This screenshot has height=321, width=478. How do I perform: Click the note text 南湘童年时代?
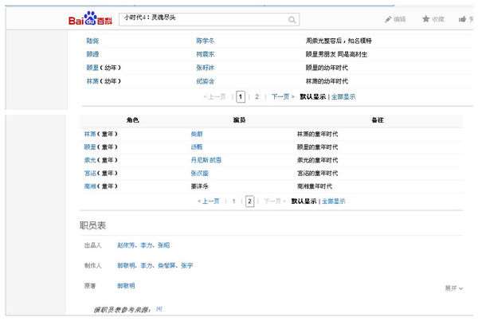coord(315,186)
